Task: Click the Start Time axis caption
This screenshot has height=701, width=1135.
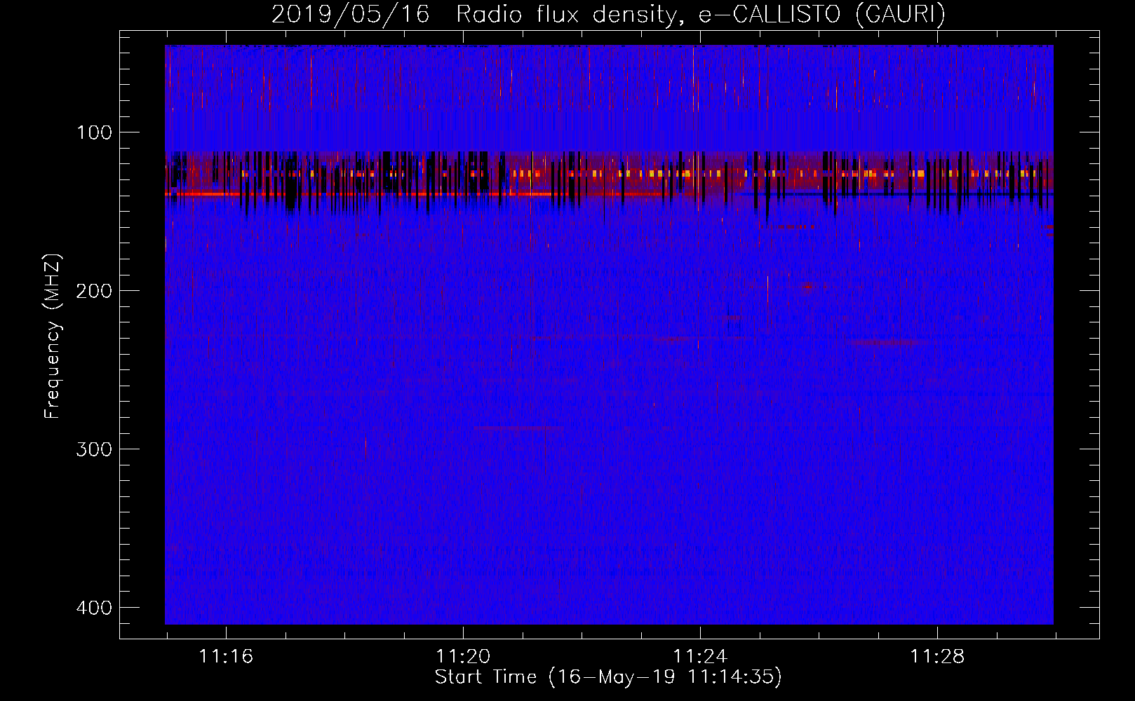Action: (608, 677)
